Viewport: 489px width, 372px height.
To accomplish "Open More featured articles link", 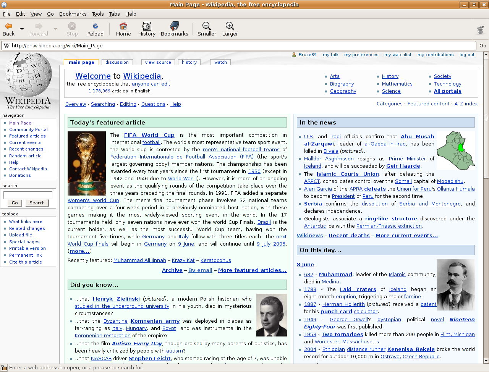I will 252,270.
